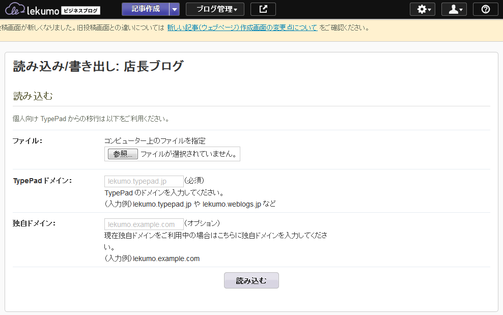
Task: Click the ビジネスブログ badge
Action: 80,11
